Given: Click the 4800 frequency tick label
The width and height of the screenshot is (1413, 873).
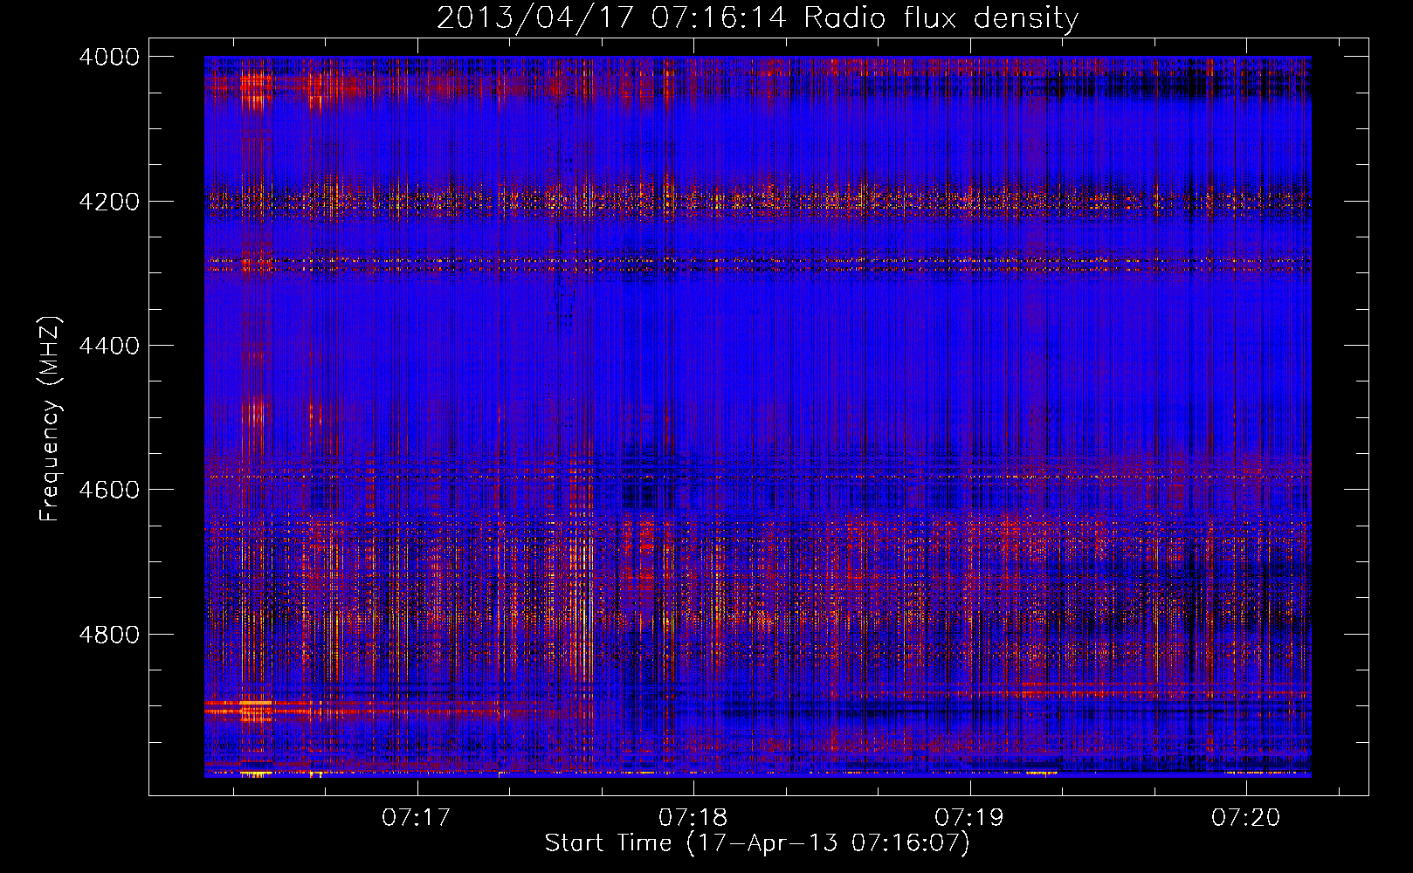Looking at the screenshot, I should point(109,634).
